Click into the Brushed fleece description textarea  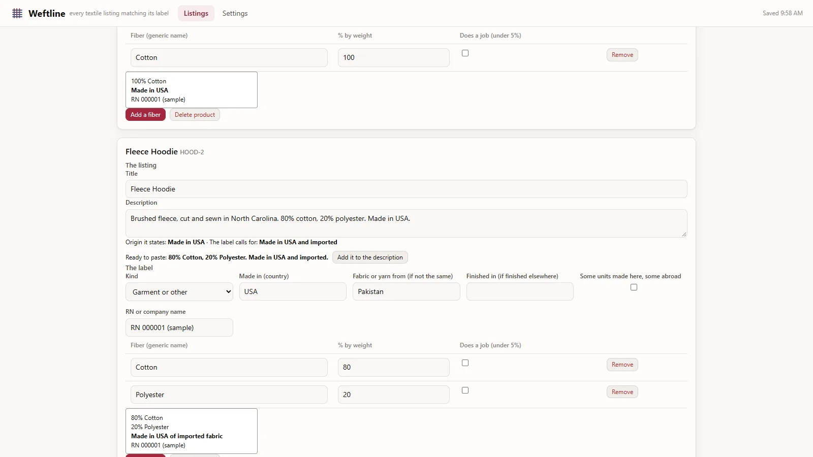click(x=406, y=223)
